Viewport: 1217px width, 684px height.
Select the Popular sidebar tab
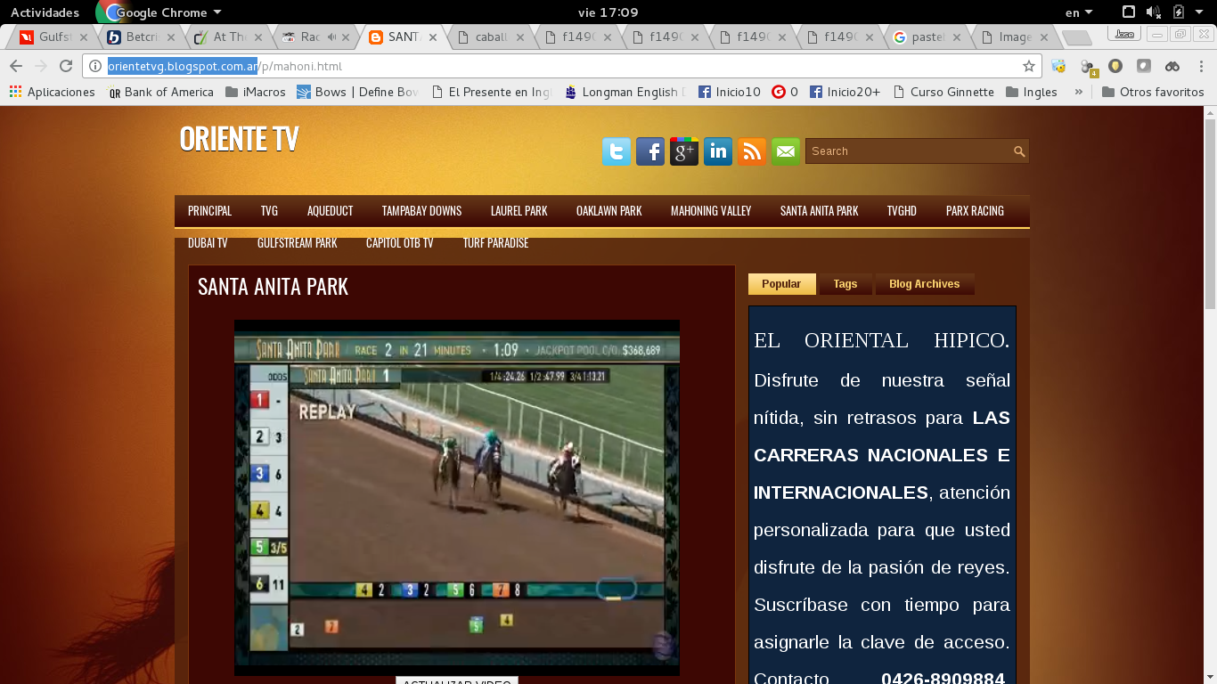781,284
